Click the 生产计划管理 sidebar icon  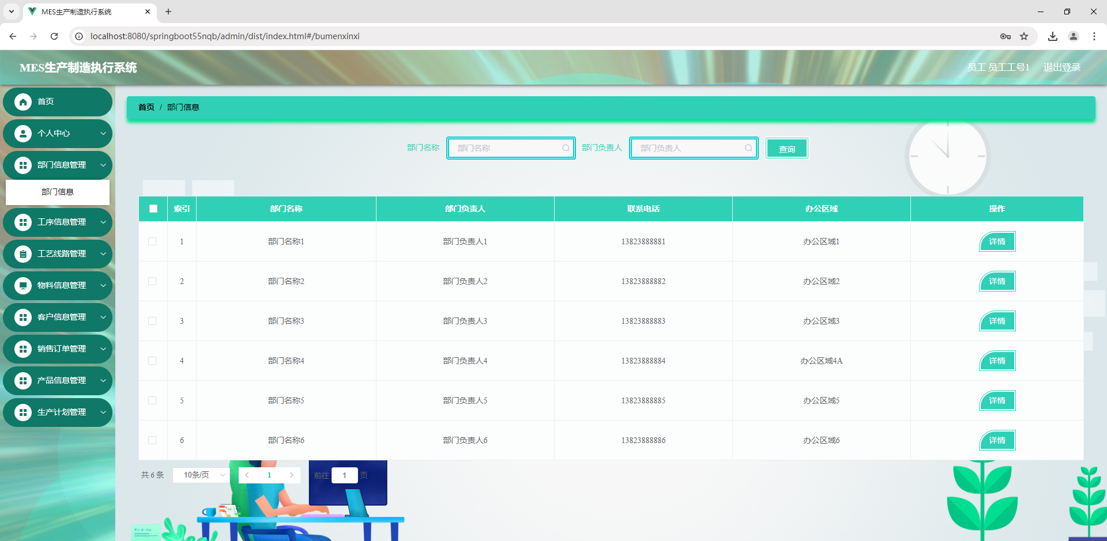click(x=24, y=413)
